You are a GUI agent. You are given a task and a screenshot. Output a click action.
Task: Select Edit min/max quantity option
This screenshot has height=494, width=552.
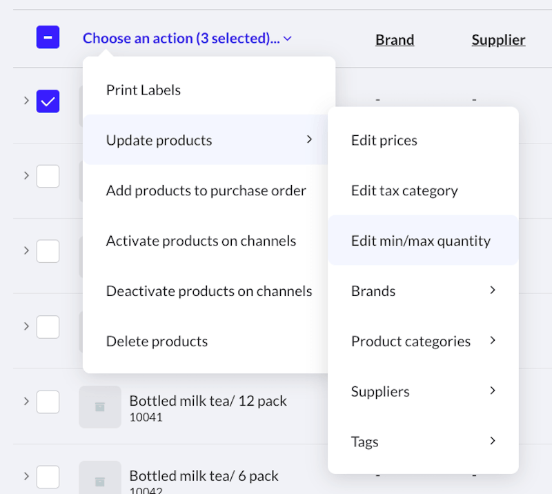[423, 241]
